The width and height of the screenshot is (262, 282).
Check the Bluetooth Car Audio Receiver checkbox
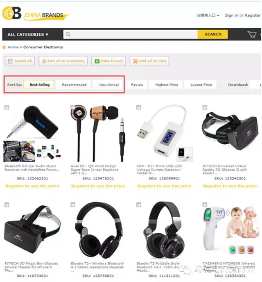(x=7, y=107)
